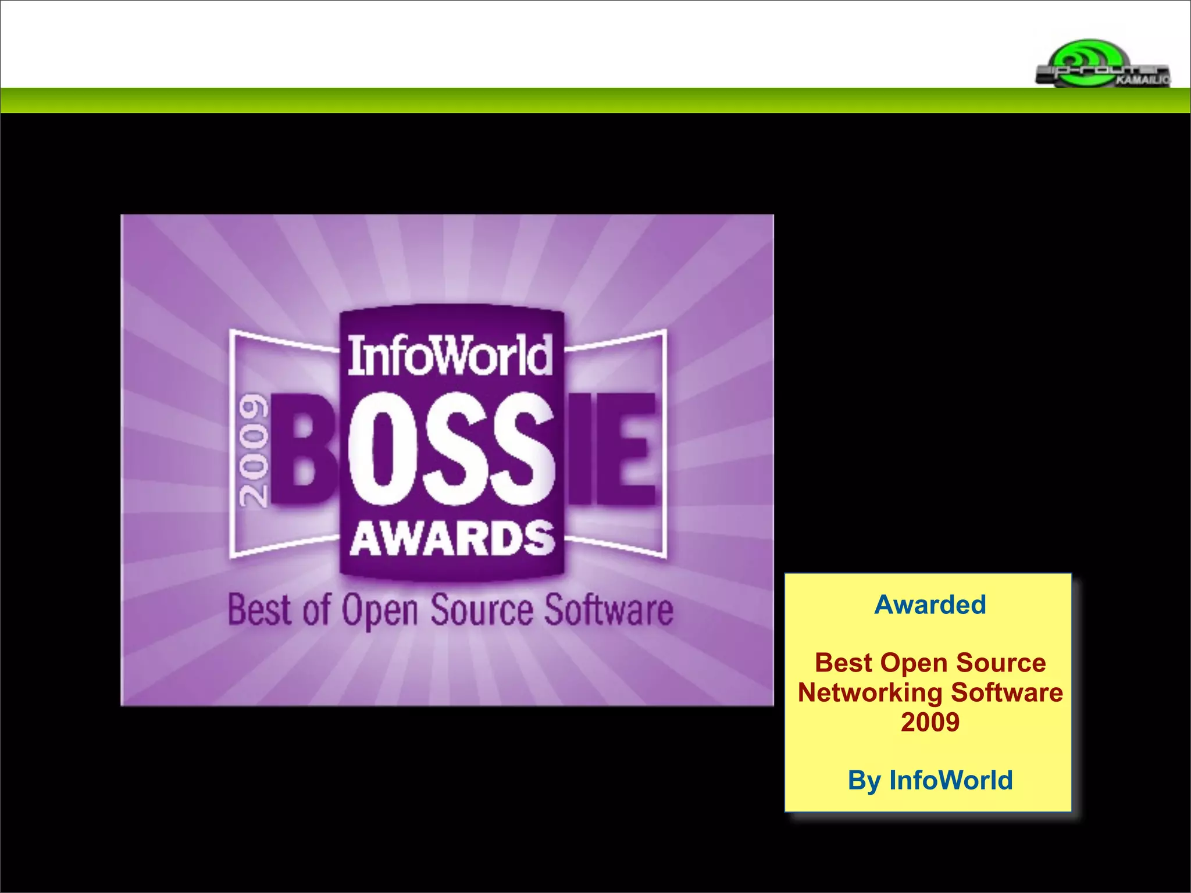This screenshot has width=1191, height=893.
Task: Click the 'Awarded' heading text
Action: click(930, 605)
